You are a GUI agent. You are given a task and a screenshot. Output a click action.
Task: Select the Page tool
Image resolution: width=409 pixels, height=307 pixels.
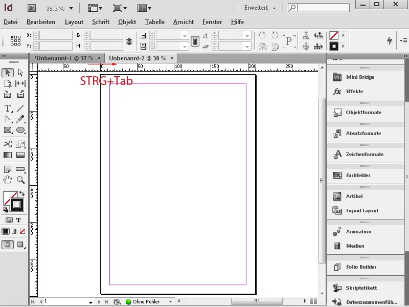click(8, 83)
